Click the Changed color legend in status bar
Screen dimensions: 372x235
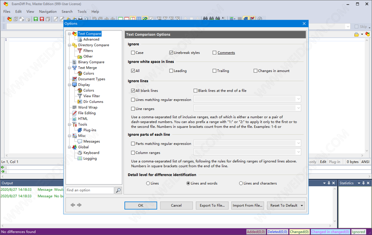click(299, 232)
